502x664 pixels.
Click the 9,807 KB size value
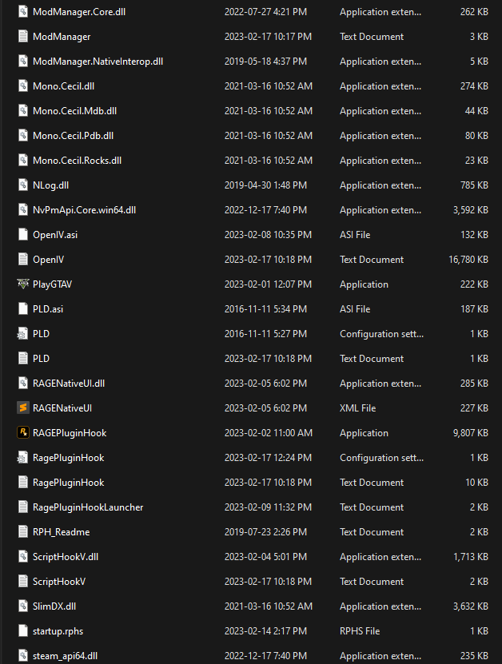[470, 433]
